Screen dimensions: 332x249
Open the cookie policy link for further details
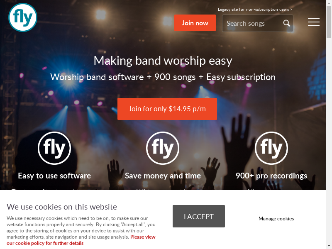[81, 240]
